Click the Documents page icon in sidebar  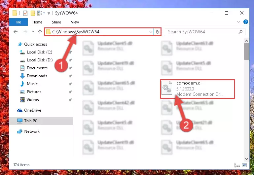(22, 68)
